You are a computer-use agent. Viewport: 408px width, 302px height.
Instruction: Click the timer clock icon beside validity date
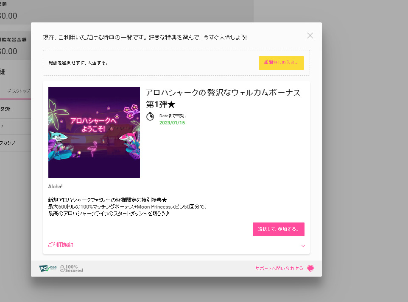(150, 116)
